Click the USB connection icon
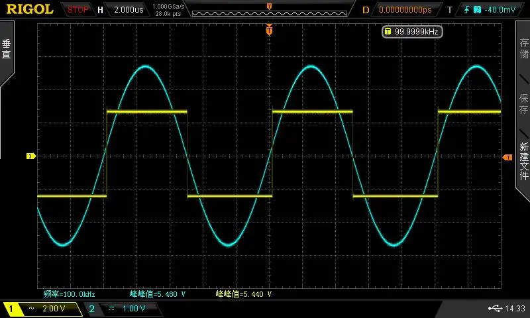 (x=495, y=308)
